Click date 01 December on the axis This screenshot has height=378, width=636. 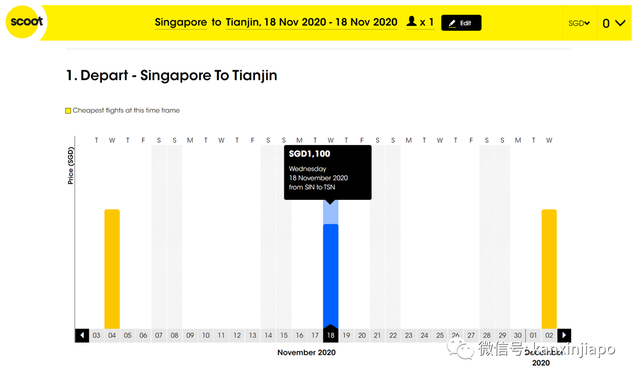coord(533,335)
